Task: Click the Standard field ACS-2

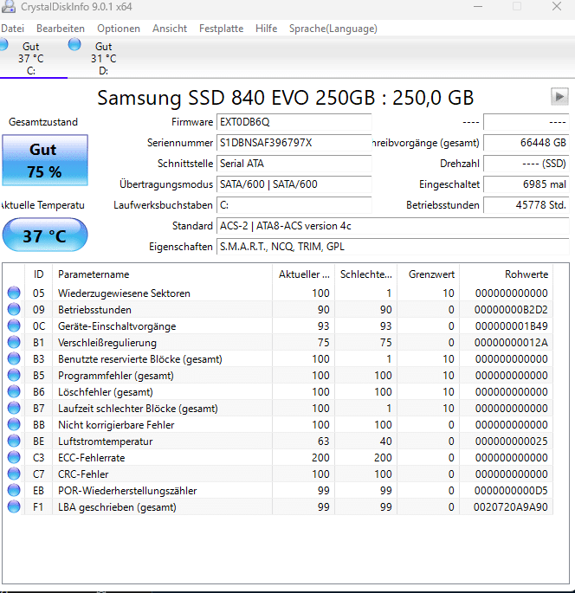Action: pyautogui.click(x=393, y=226)
